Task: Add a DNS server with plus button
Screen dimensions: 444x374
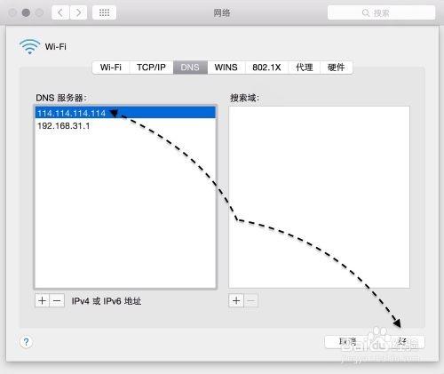Action: pos(42,301)
